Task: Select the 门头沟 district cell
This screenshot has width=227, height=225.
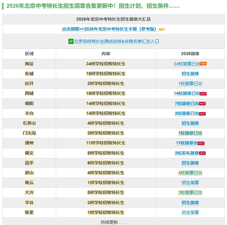Action: pos(29,133)
